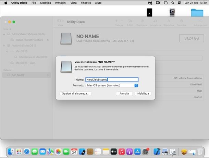Open Finder from the Dock

(11, 152)
